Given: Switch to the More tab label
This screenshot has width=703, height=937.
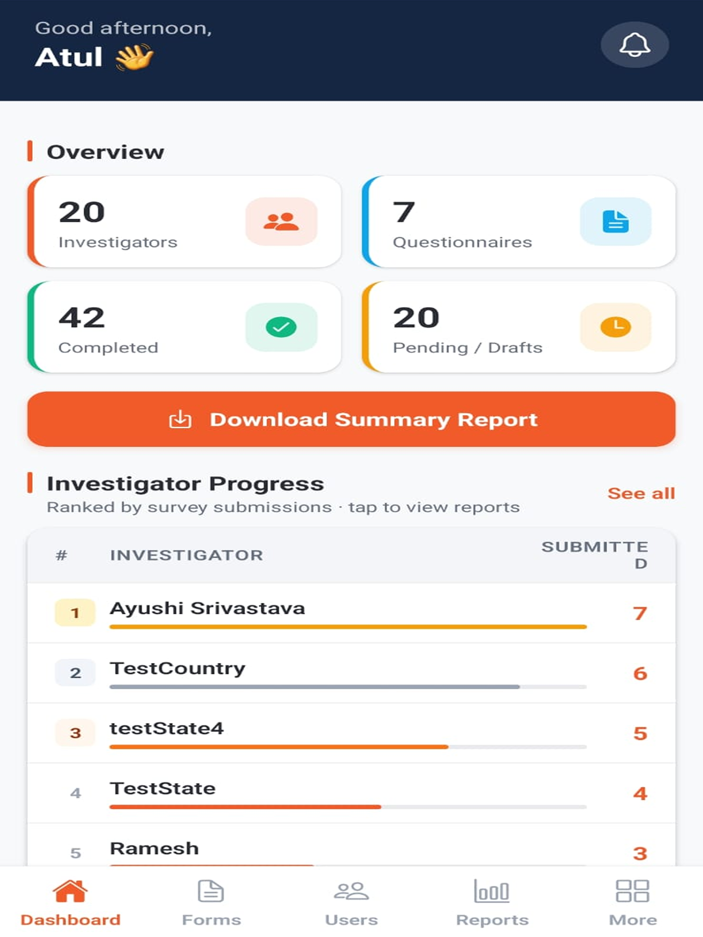Looking at the screenshot, I should [x=633, y=920].
